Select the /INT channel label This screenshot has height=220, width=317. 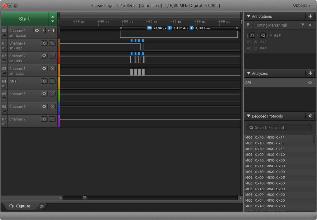[13, 81]
